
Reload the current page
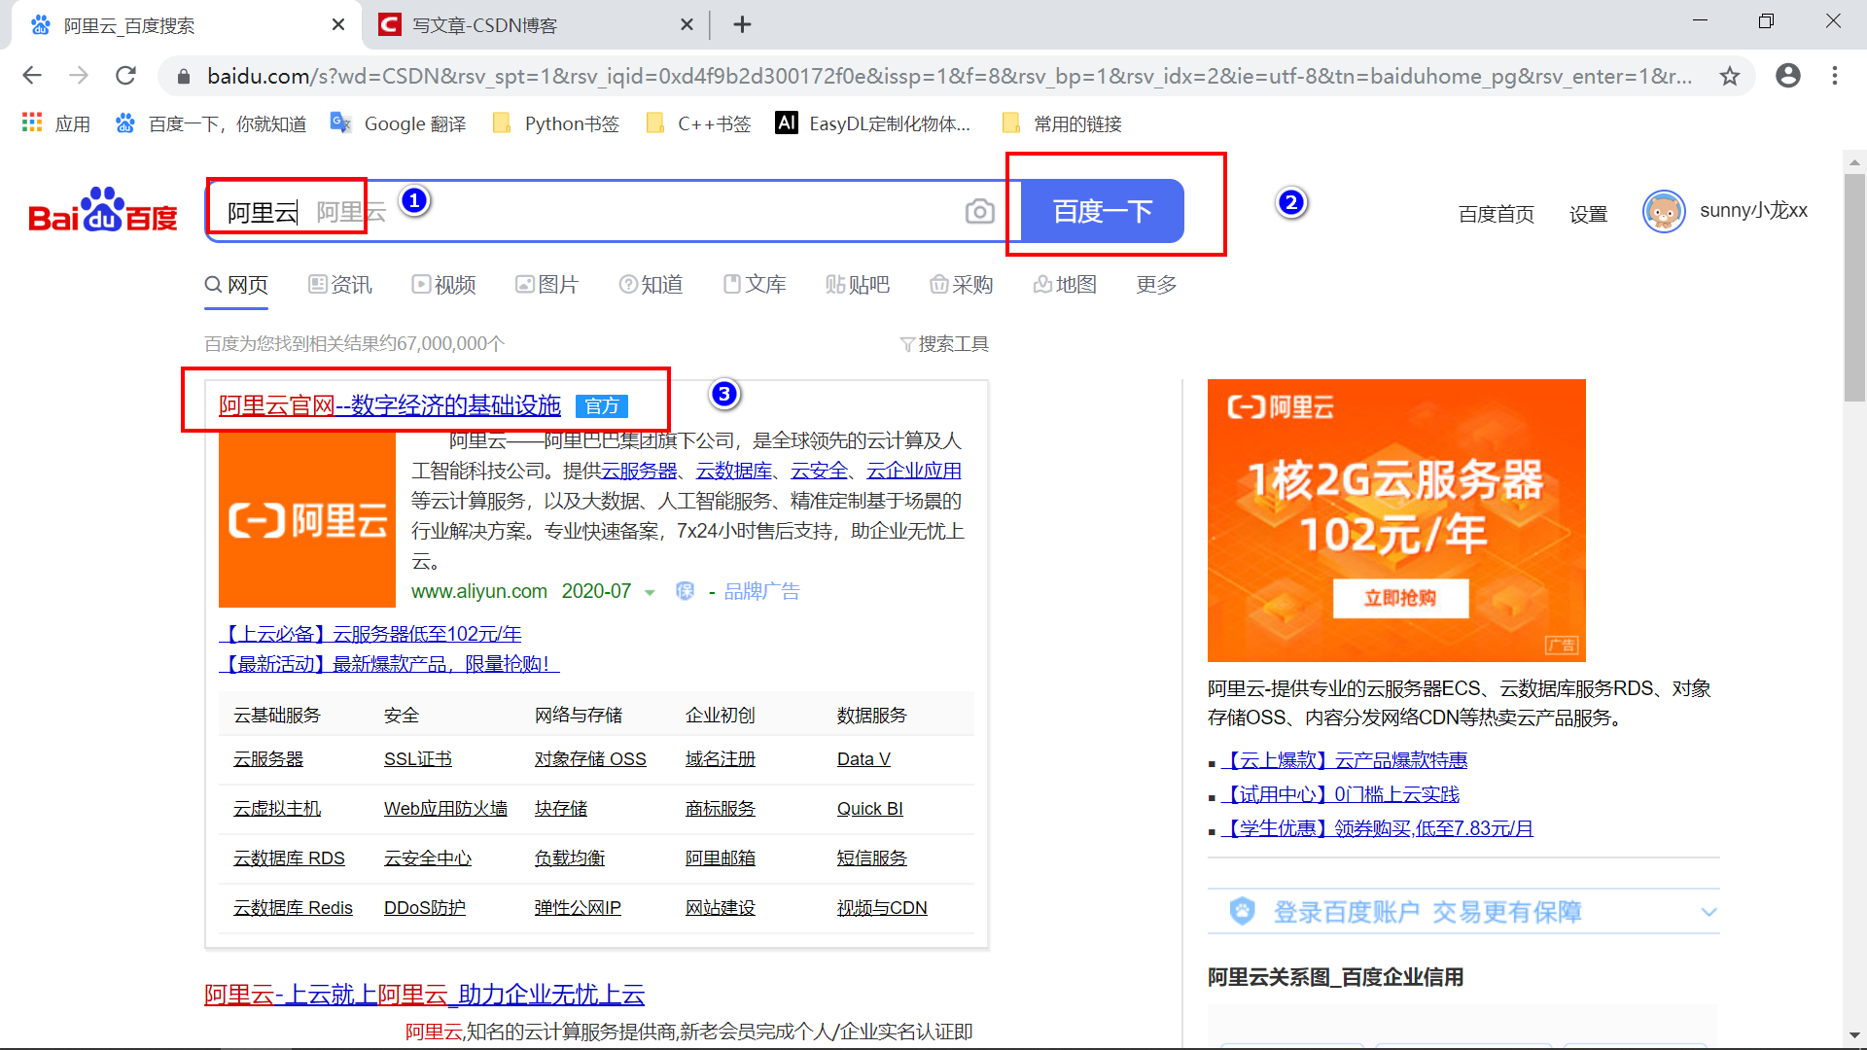[125, 76]
